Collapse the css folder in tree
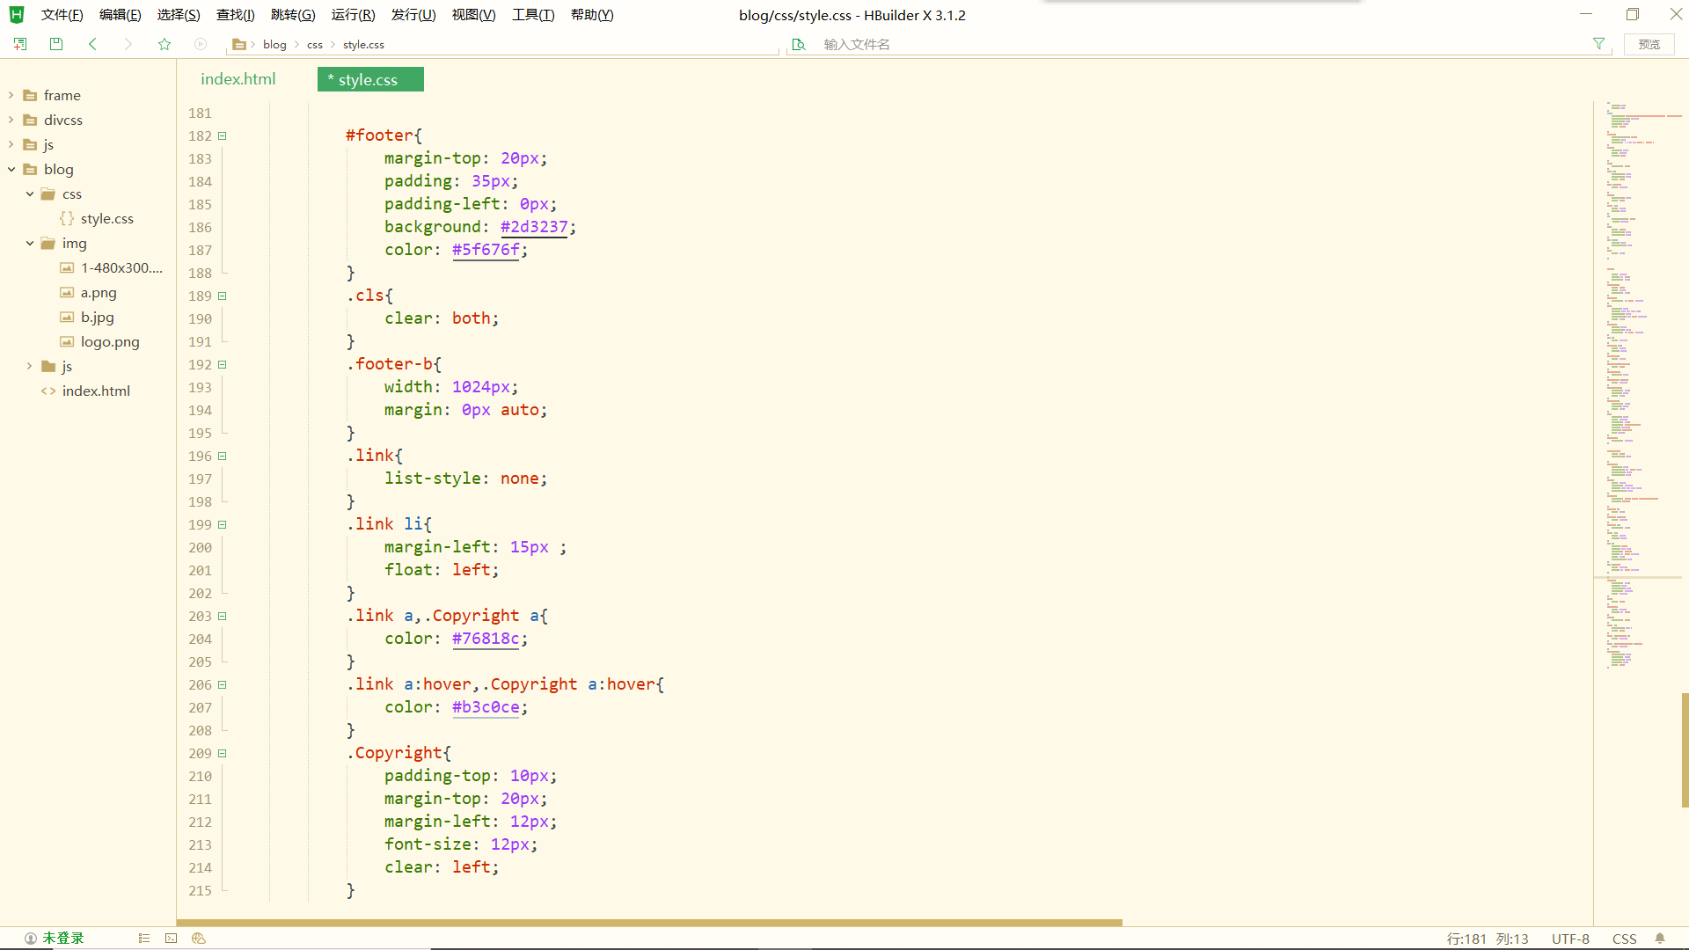 30,194
